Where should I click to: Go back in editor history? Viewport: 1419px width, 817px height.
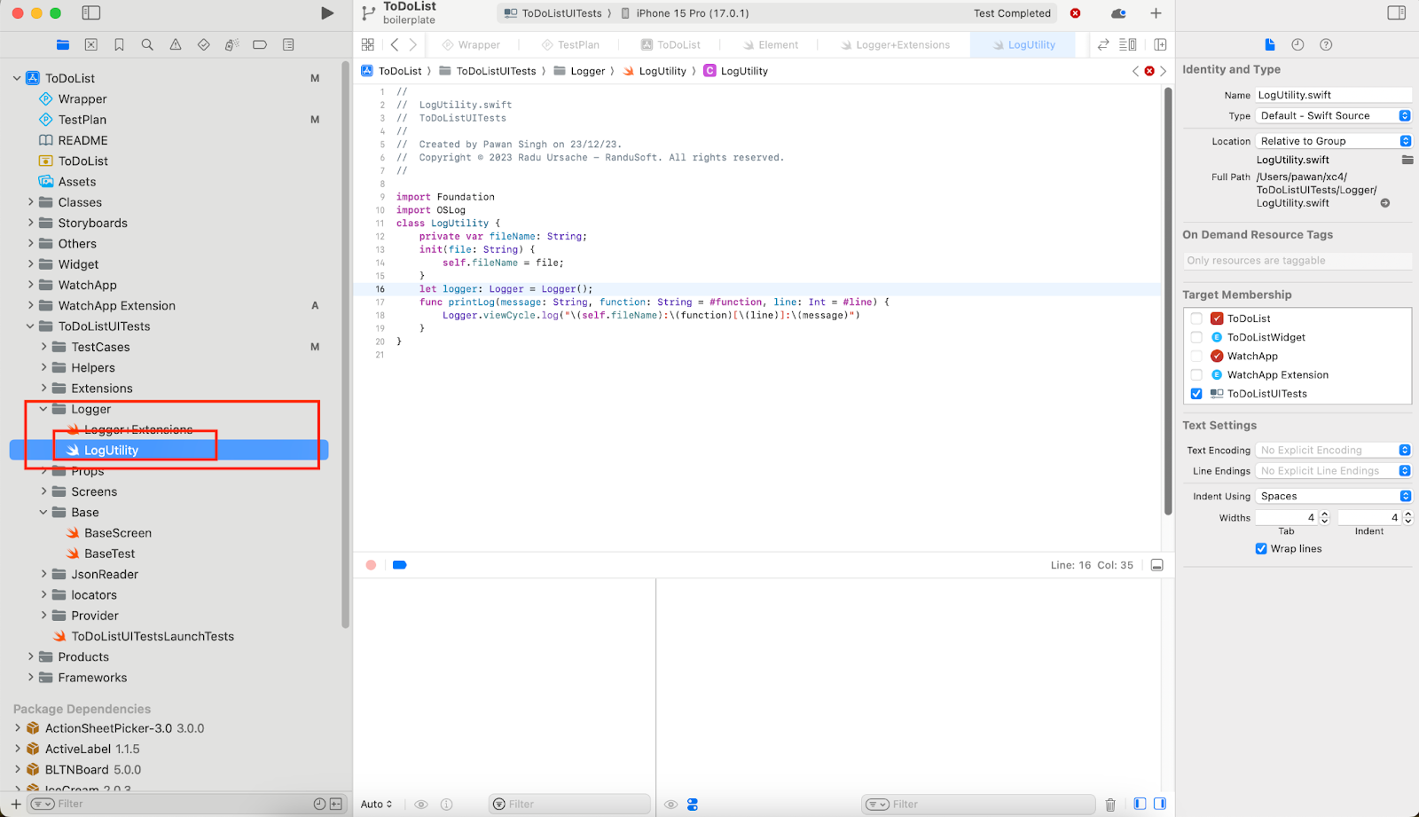pos(395,44)
